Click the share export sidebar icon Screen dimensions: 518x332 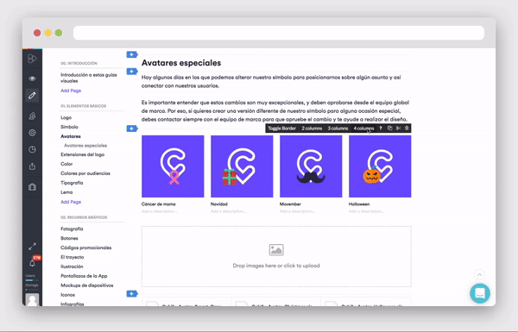pyautogui.click(x=32, y=166)
